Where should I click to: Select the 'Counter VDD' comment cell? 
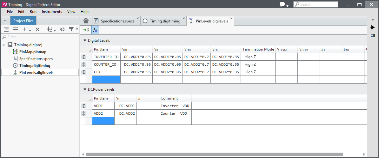point(175,113)
